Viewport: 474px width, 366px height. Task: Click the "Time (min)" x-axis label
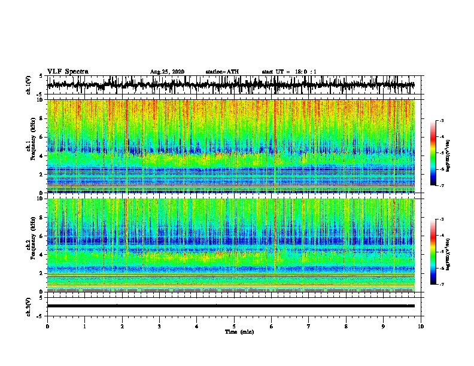(x=239, y=332)
